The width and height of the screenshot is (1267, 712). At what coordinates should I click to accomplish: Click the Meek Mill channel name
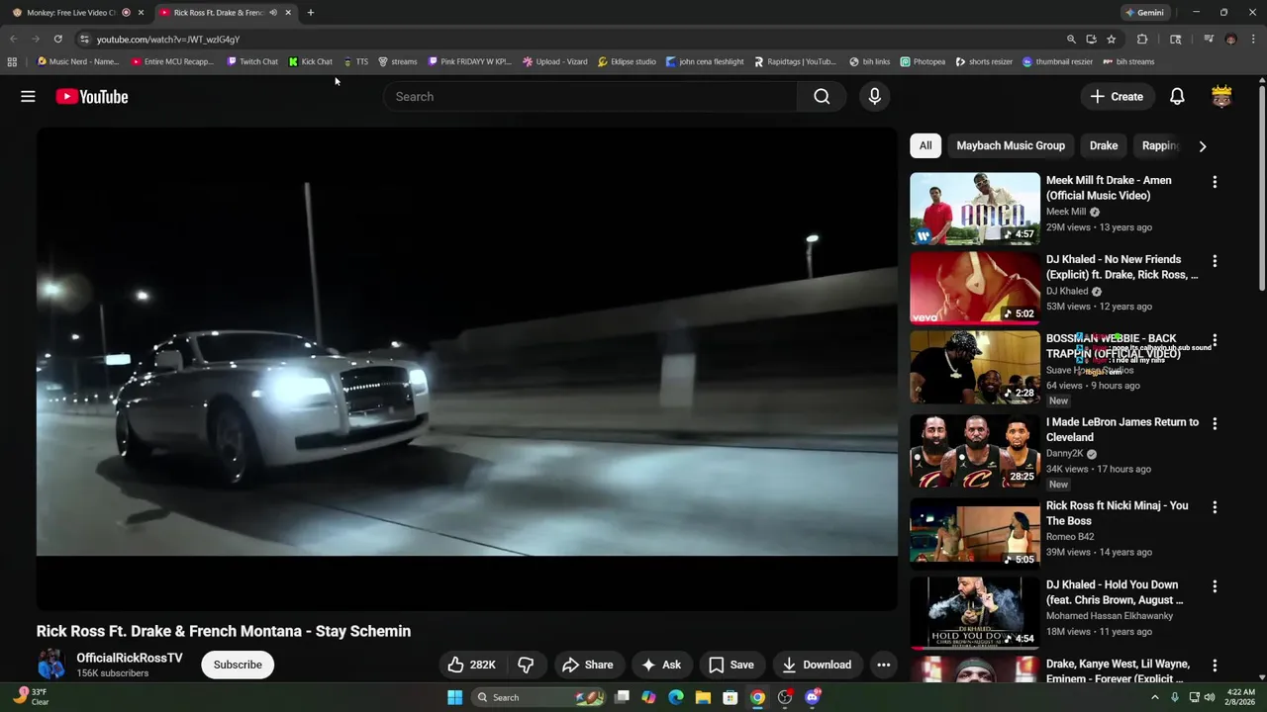1066,212
